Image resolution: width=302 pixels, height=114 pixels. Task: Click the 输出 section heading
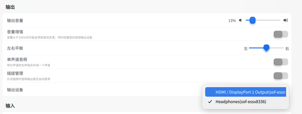pyautogui.click(x=10, y=7)
